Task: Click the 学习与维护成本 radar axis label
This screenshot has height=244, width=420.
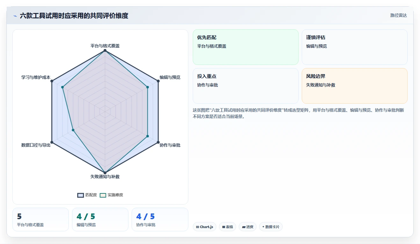Action: (x=36, y=77)
